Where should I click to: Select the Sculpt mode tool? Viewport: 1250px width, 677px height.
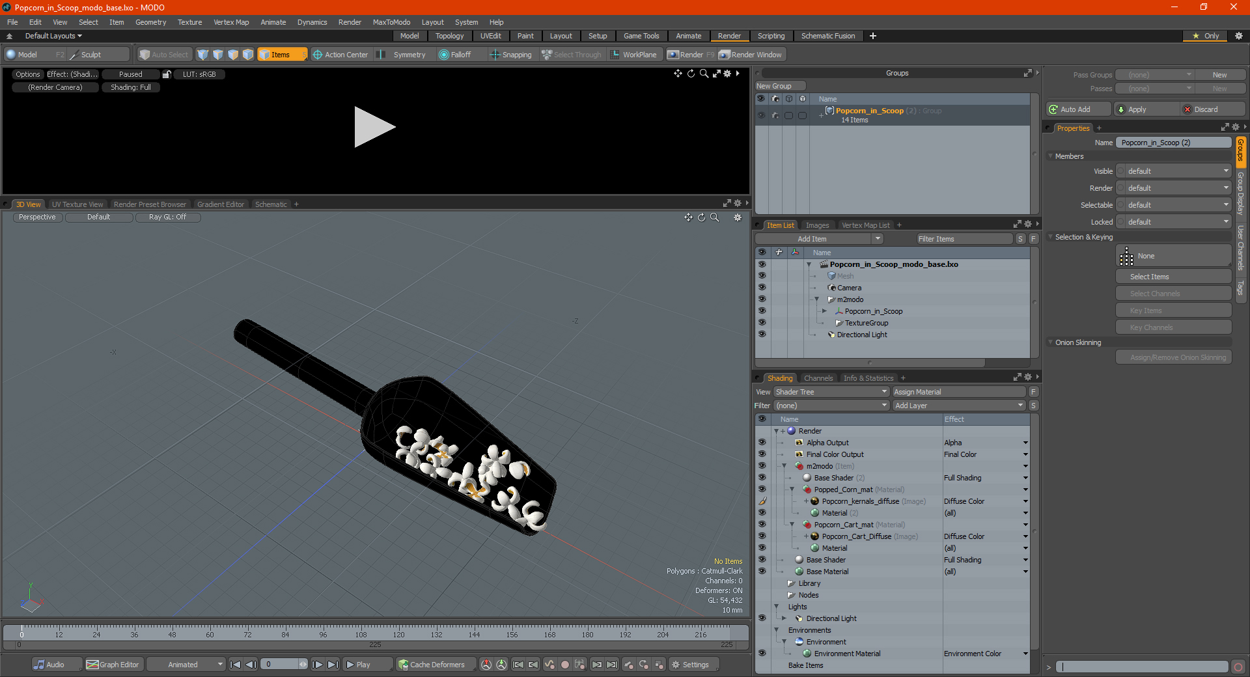point(99,55)
